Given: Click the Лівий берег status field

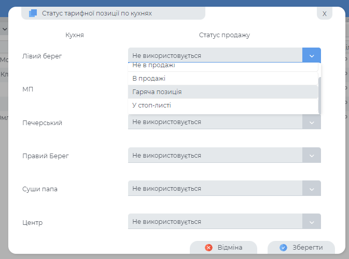Looking at the screenshot, I should coord(215,55).
